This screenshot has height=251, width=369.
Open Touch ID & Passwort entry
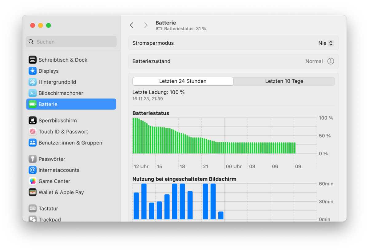point(71,132)
